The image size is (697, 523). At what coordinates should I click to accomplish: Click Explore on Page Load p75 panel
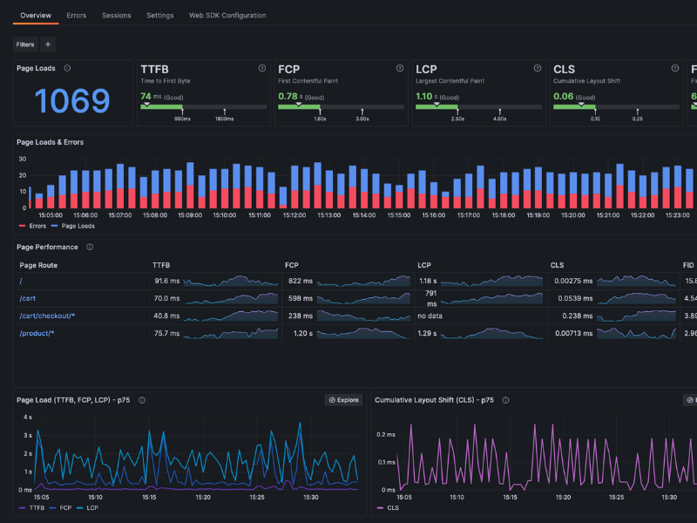pyautogui.click(x=343, y=400)
